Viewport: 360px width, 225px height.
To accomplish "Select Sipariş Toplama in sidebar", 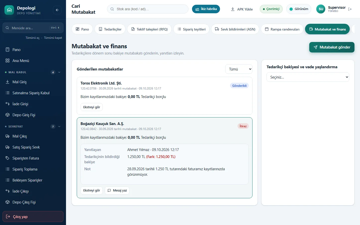I will pos(33,169).
